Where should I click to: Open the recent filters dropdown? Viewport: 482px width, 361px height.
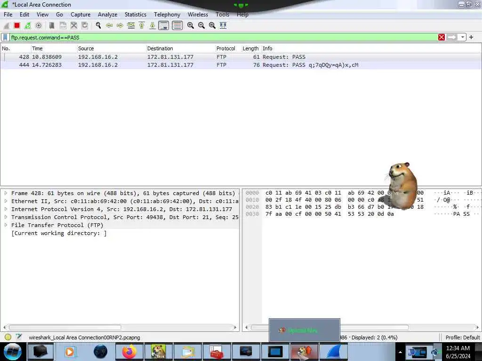click(x=463, y=38)
